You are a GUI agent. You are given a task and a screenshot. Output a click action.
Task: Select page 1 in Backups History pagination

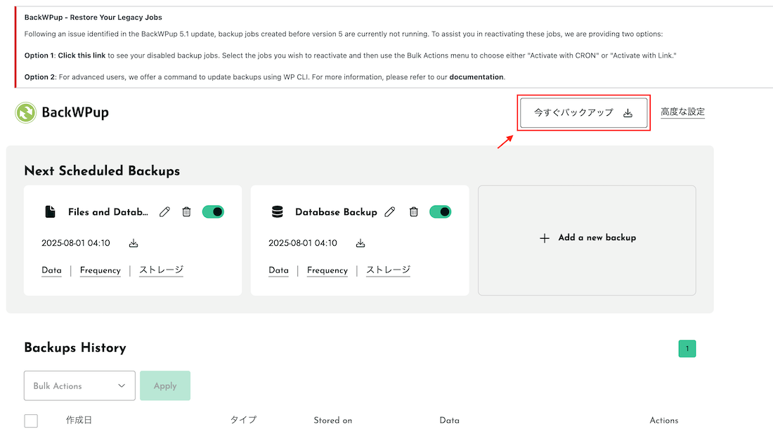(687, 349)
